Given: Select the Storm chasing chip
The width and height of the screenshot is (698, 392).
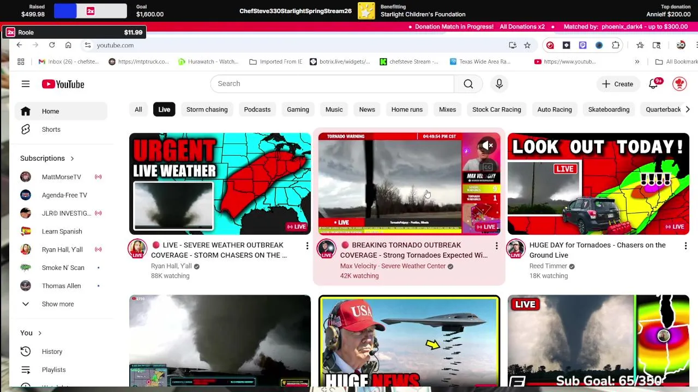Looking at the screenshot, I should 207,109.
